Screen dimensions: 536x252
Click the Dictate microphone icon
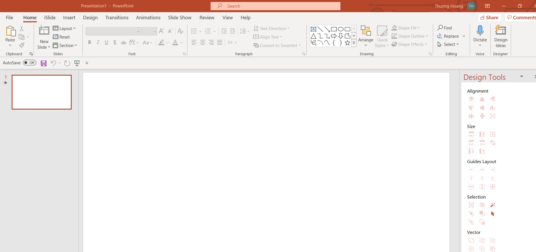tap(480, 30)
